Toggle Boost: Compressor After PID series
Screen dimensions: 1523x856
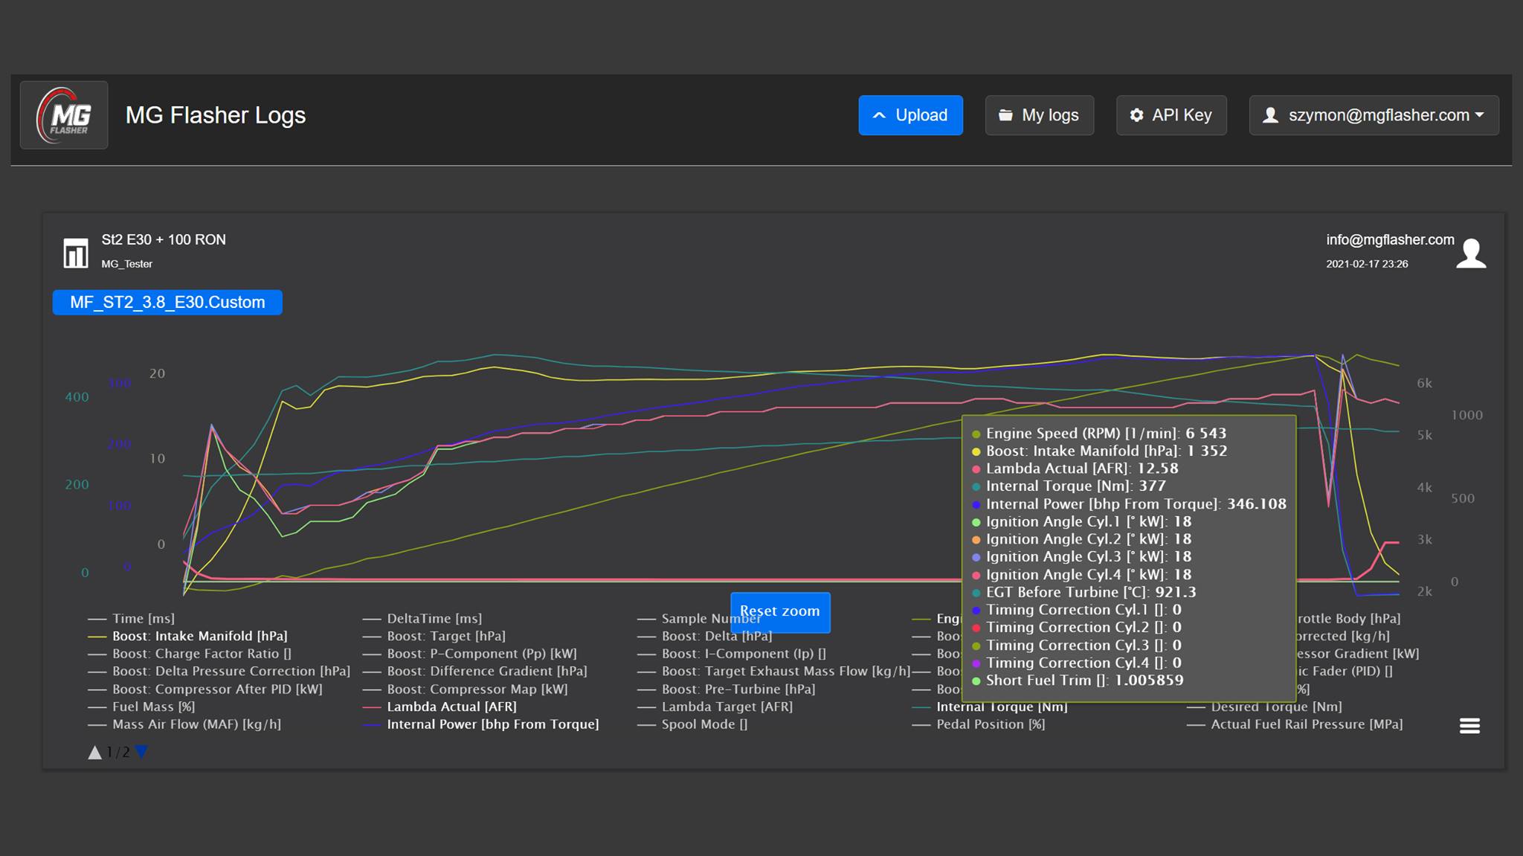tap(205, 689)
